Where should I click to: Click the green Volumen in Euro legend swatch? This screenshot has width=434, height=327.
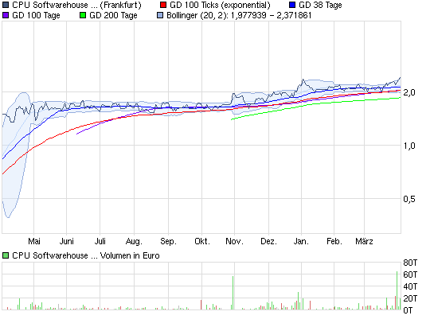[x=6, y=255]
